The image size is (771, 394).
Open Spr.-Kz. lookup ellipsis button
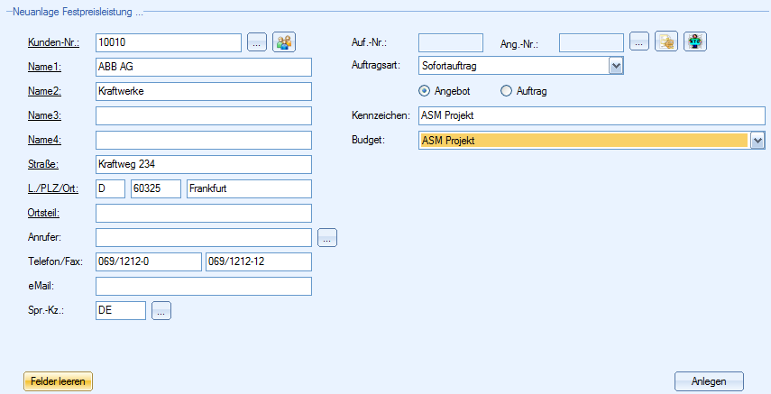click(161, 311)
